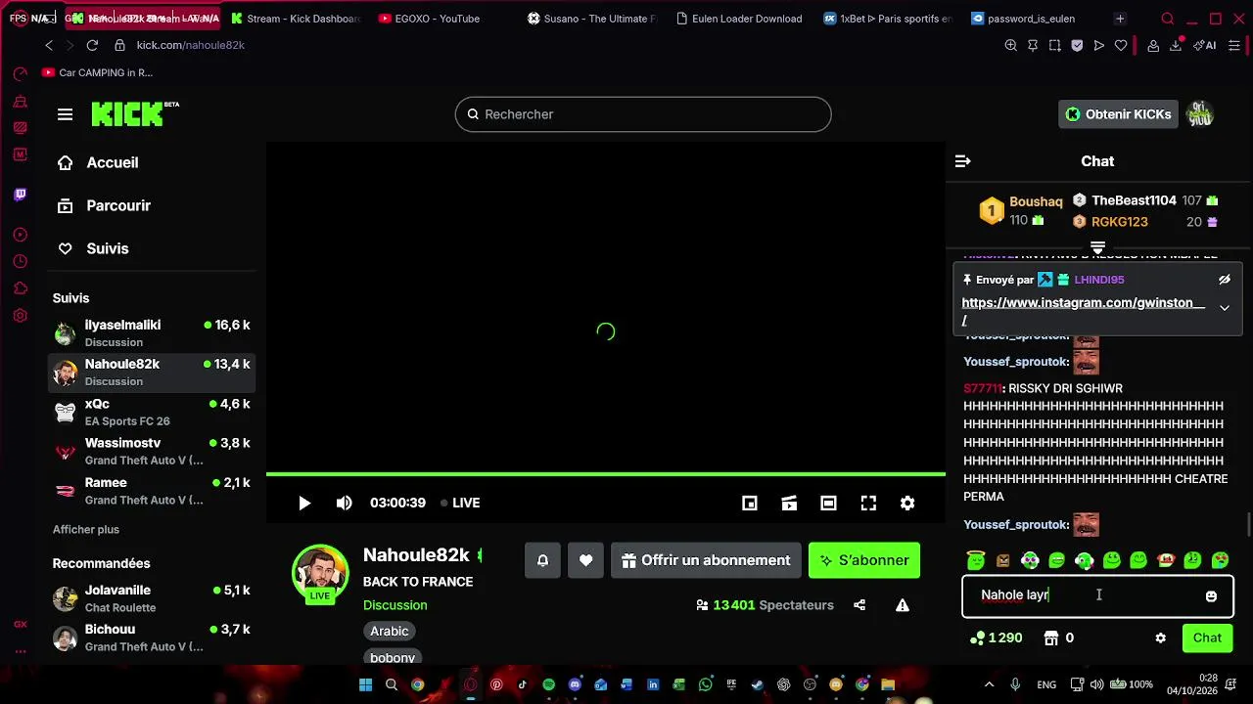1253x704 pixels.
Task: Open the Car CAMPING bookmark
Action: [97, 72]
